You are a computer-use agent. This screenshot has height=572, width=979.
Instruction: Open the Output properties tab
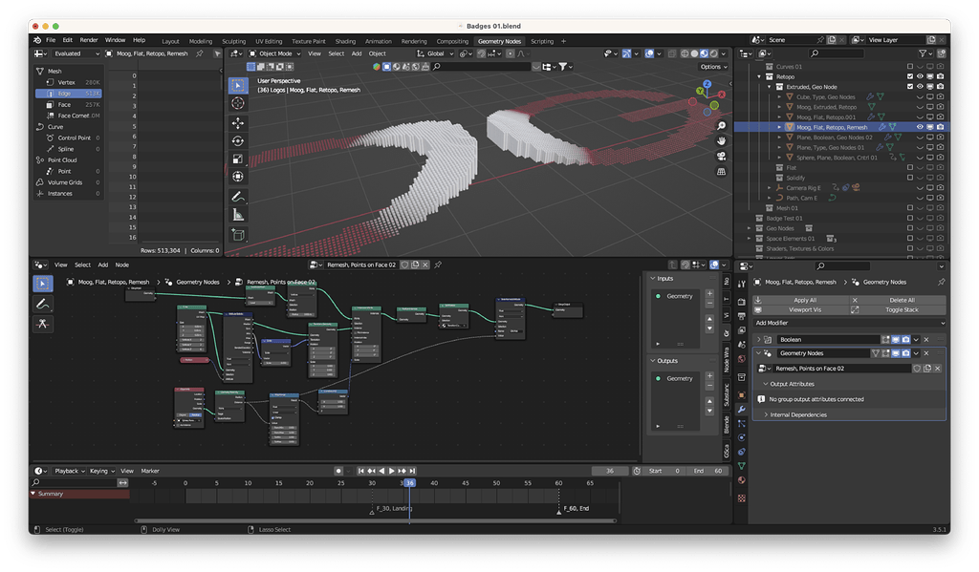pyautogui.click(x=741, y=316)
